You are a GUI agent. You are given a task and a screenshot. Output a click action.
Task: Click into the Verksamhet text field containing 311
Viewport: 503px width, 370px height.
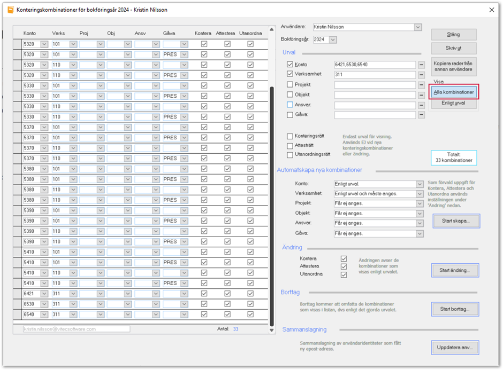pyautogui.click(x=374, y=75)
